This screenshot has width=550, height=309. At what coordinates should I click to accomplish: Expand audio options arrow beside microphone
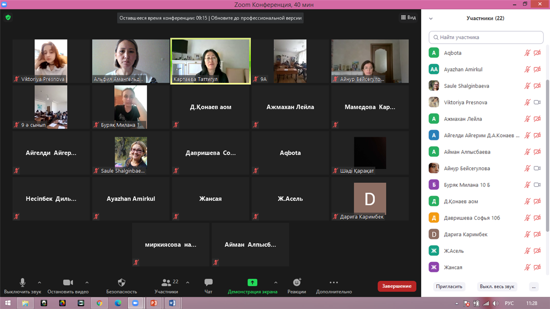[39, 283]
